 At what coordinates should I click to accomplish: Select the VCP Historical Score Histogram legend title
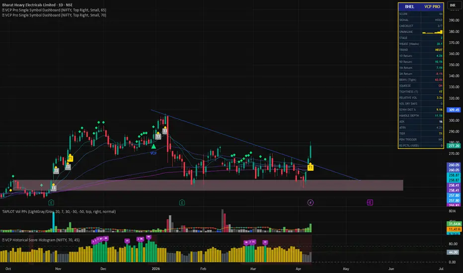click(42, 240)
